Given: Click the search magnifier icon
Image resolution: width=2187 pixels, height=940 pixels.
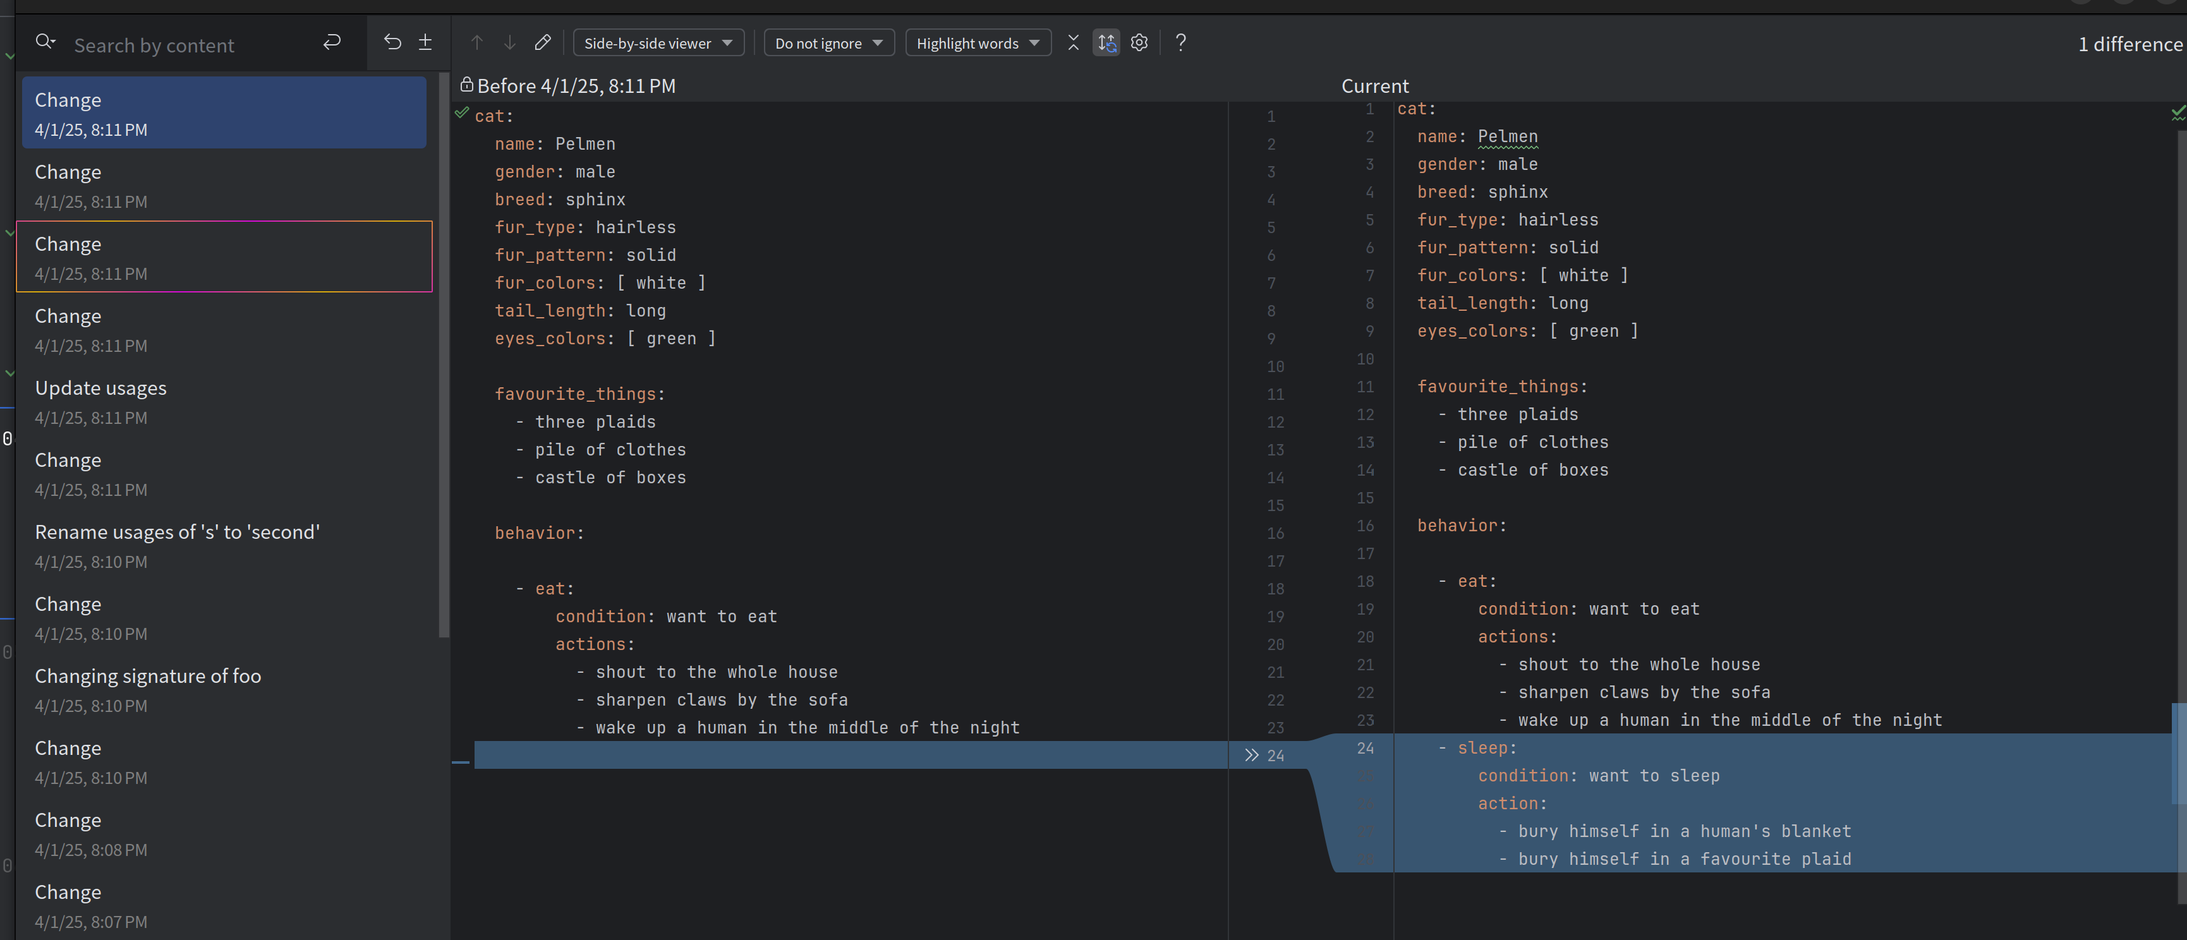Looking at the screenshot, I should pyautogui.click(x=45, y=42).
